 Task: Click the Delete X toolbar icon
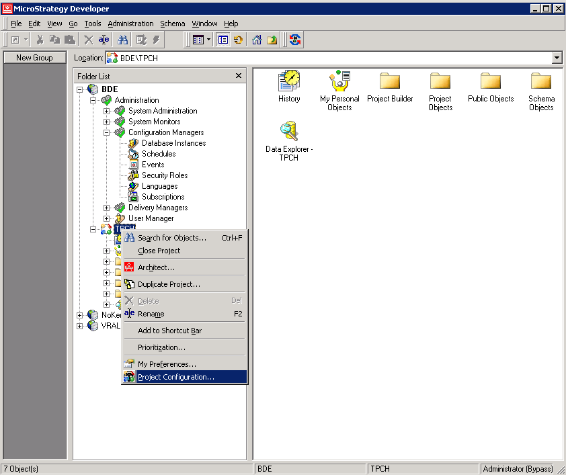coord(89,40)
